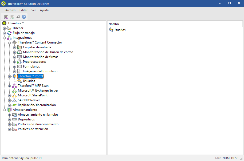Click the blue help question-mark icon
244x161 pixels.
tap(24, 17)
